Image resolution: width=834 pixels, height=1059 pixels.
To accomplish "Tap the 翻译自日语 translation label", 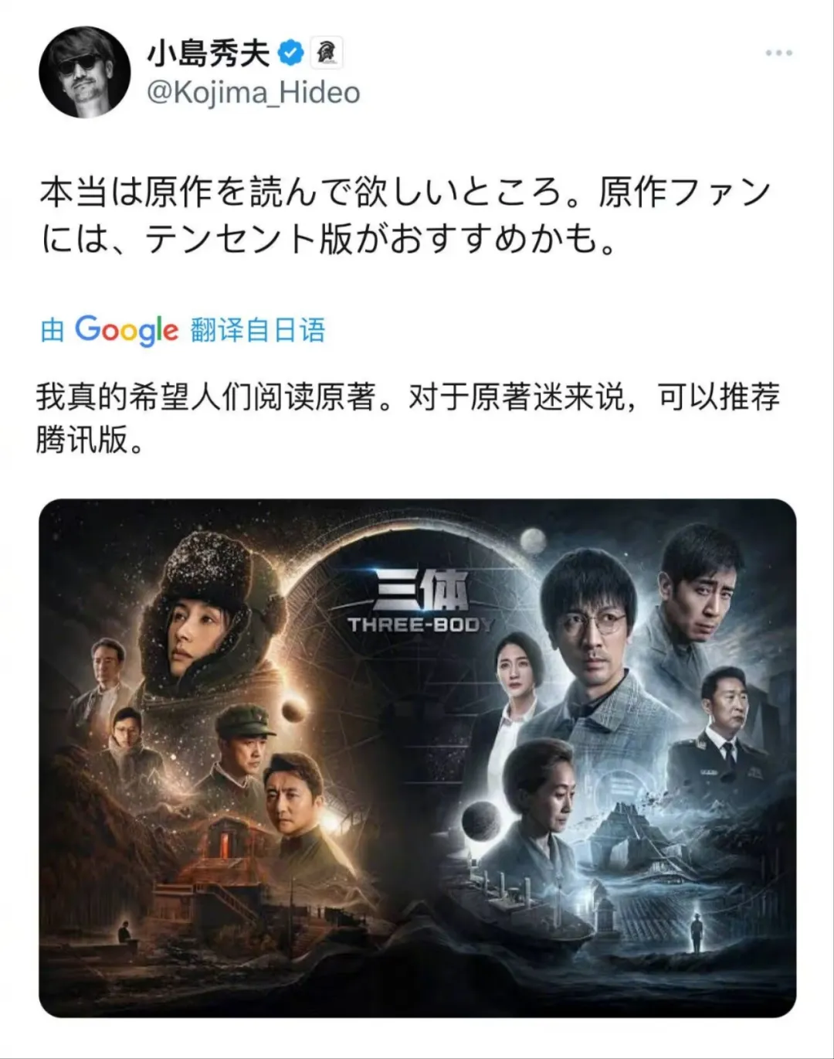I will click(x=258, y=330).
